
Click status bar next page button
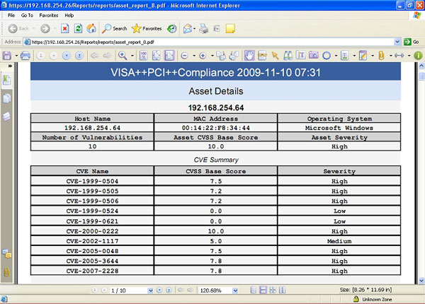click(x=159, y=291)
